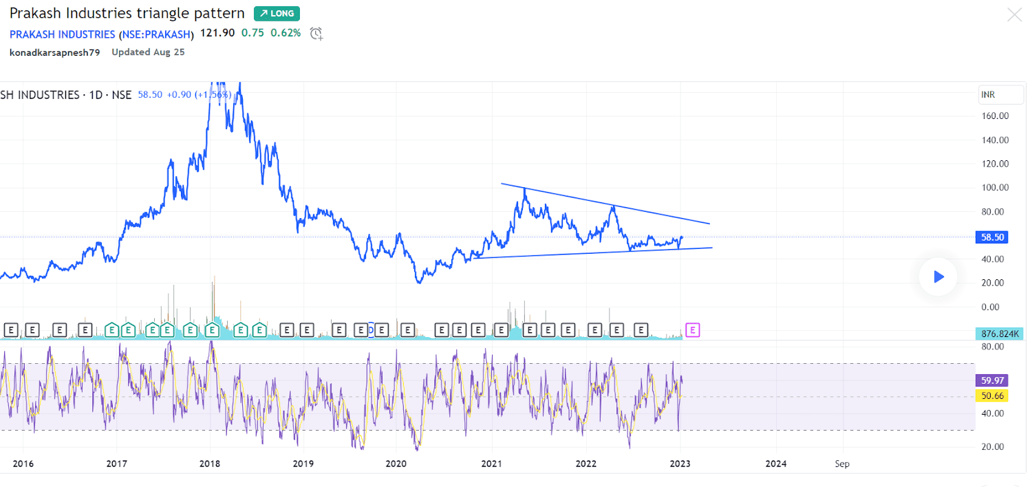This screenshot has height=487, width=1032.
Task: Click the pink E earnings icon after 2023
Action: pos(692,330)
